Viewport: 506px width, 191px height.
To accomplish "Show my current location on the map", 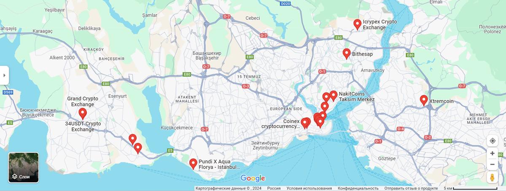I will point(492,140).
